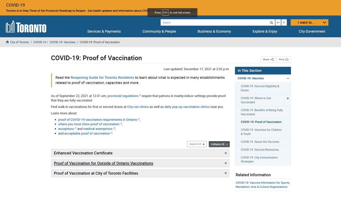Open Community & People menu

[159, 31]
